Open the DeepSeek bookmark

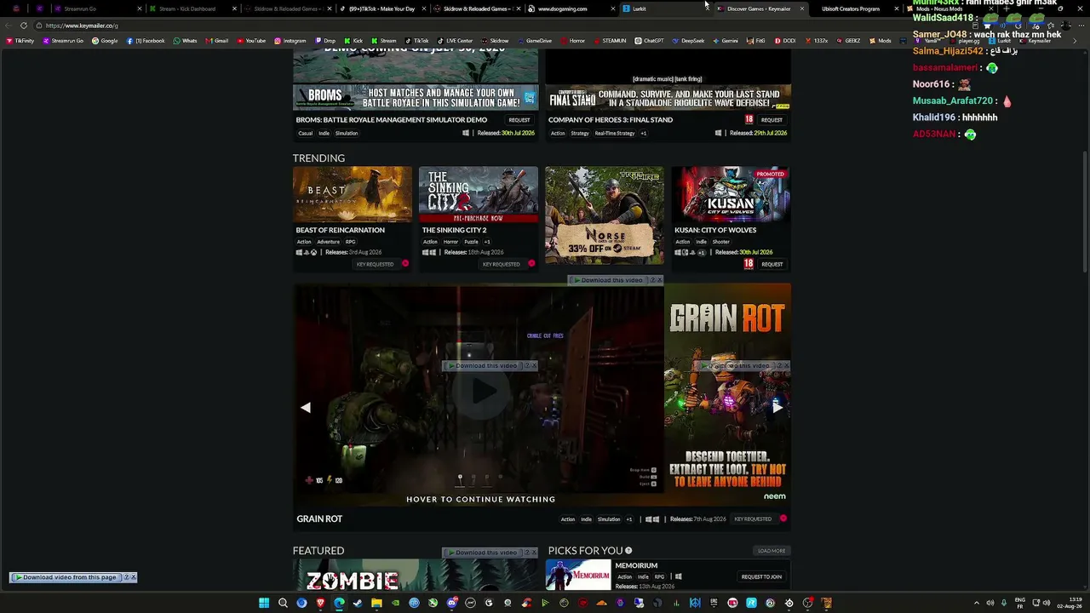(688, 41)
